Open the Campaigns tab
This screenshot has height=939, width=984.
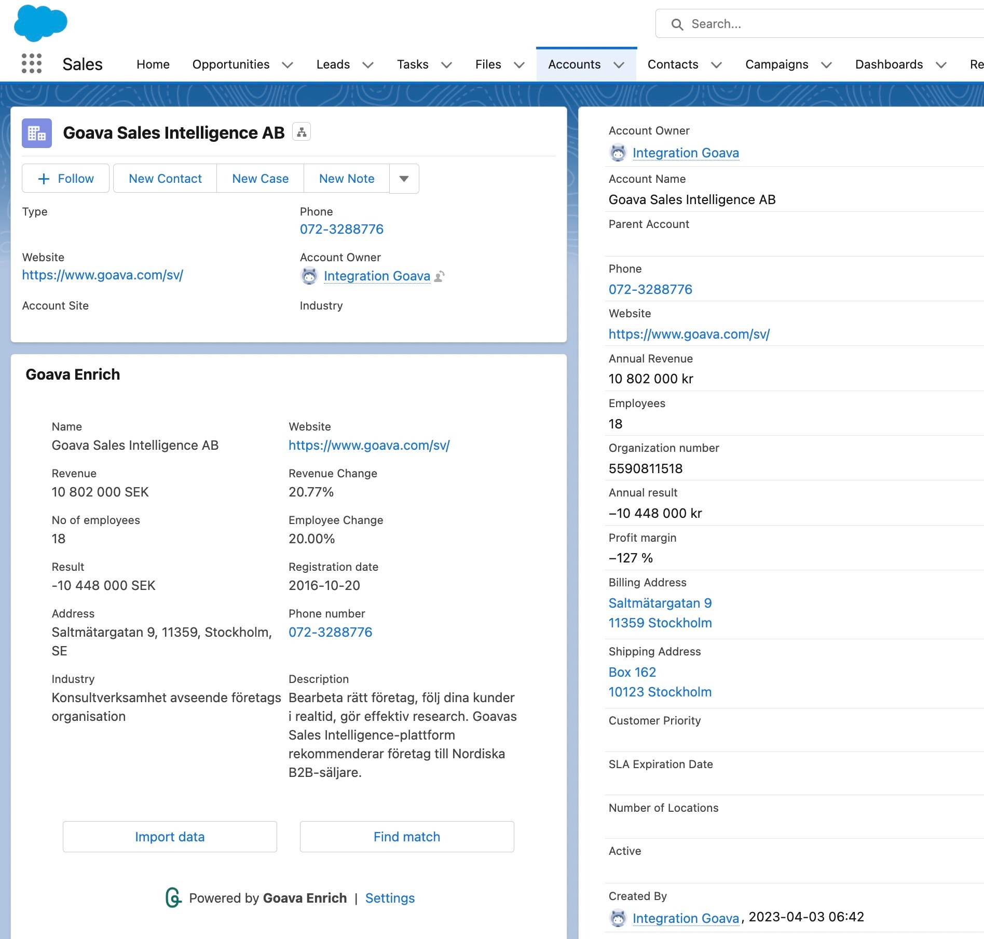click(x=777, y=64)
